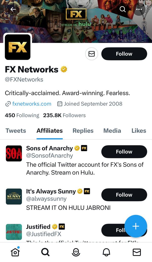Go to Home in bottom navigation
The width and height of the screenshot is (152, 262).
(x=15, y=252)
